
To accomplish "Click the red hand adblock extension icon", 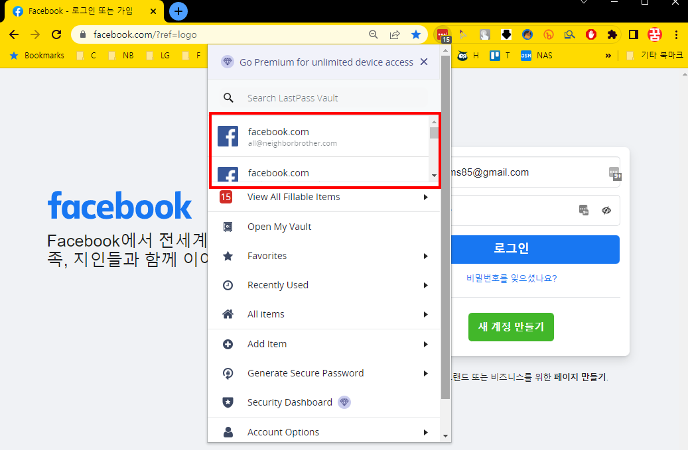I will pos(591,34).
